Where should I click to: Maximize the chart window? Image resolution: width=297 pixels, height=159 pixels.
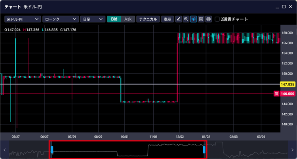(284, 7)
